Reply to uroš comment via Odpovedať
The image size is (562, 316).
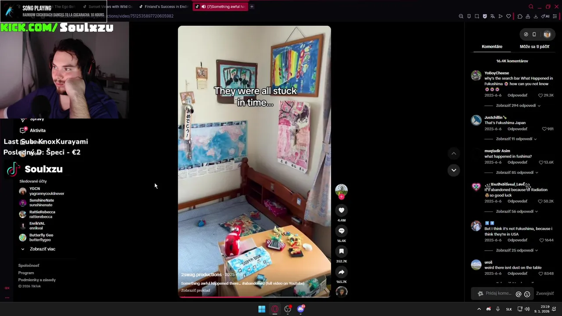point(517,274)
